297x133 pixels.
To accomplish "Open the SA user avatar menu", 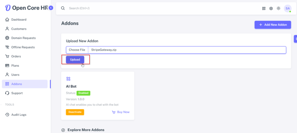I will (x=287, y=8).
